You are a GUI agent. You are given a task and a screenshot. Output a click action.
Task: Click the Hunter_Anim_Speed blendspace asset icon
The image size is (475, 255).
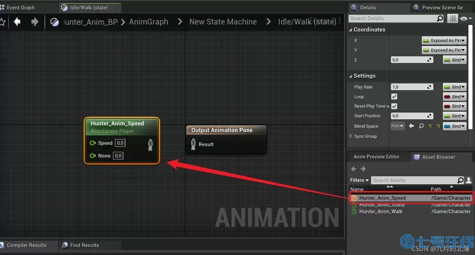click(354, 198)
